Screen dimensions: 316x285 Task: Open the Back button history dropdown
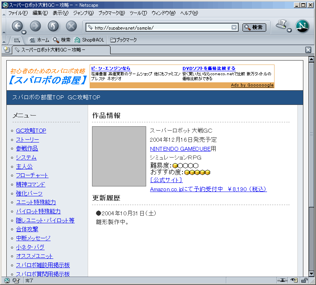tap(24, 32)
